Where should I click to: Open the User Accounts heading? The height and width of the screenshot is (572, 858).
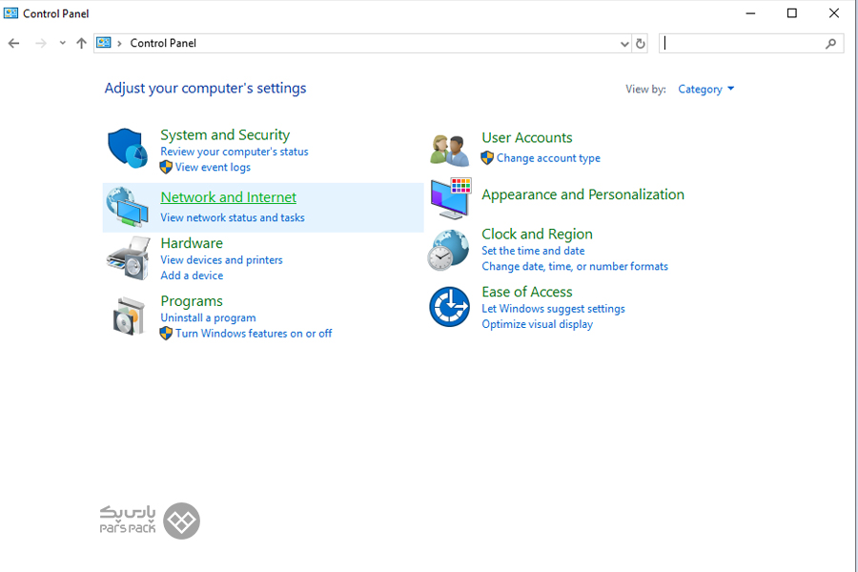[527, 137]
